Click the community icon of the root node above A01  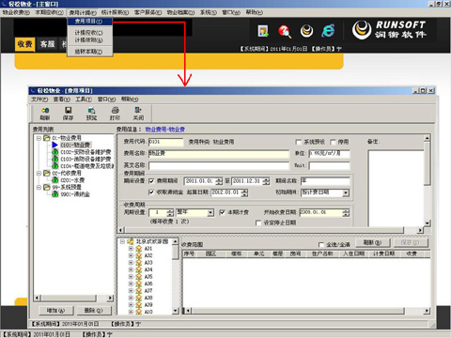pyautogui.click(x=131, y=241)
